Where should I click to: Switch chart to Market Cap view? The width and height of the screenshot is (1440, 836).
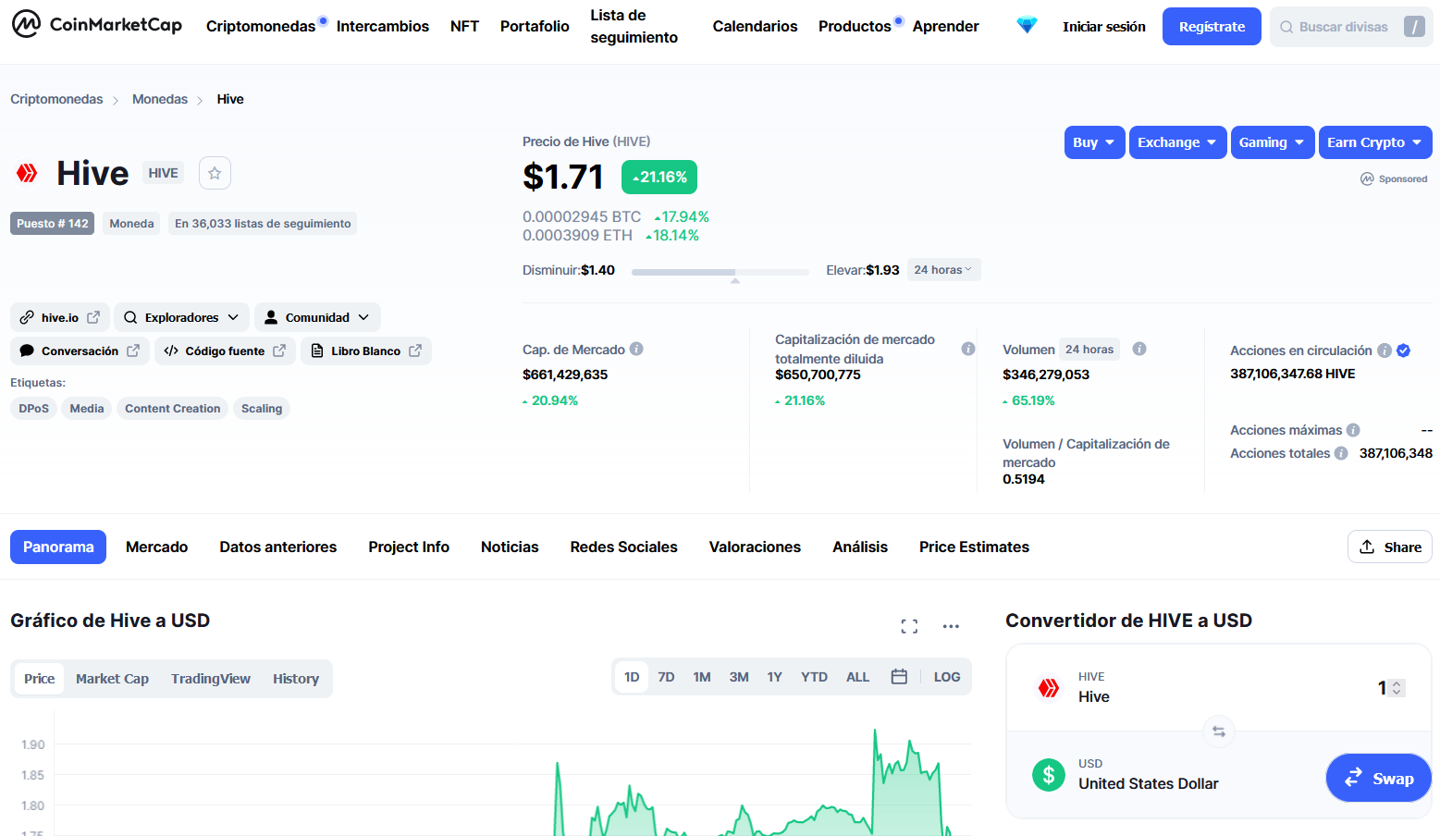click(112, 679)
